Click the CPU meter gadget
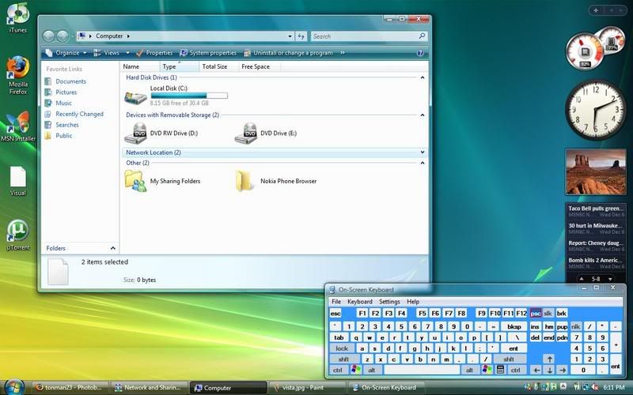The height and width of the screenshot is (395, 633). (584, 51)
